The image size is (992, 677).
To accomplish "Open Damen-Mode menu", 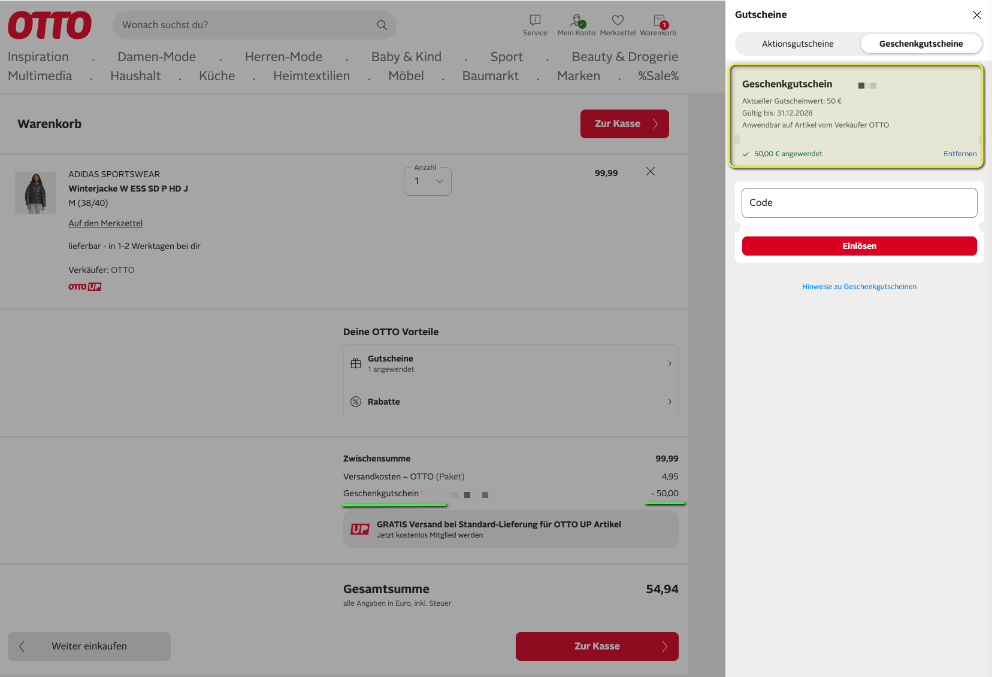I will (157, 57).
